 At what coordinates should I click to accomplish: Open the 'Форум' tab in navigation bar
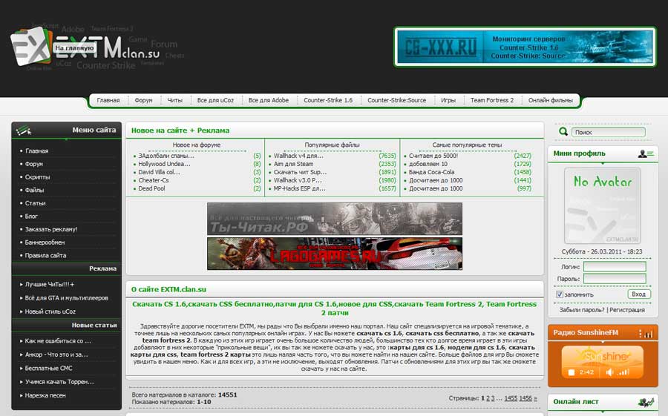(143, 100)
